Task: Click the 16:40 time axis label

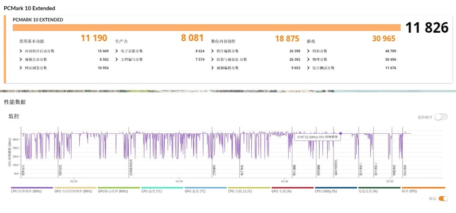Action: pos(285,181)
